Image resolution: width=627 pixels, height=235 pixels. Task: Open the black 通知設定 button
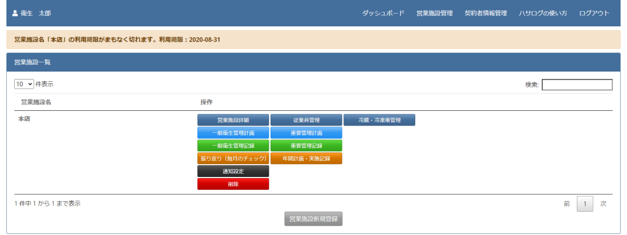[233, 171]
